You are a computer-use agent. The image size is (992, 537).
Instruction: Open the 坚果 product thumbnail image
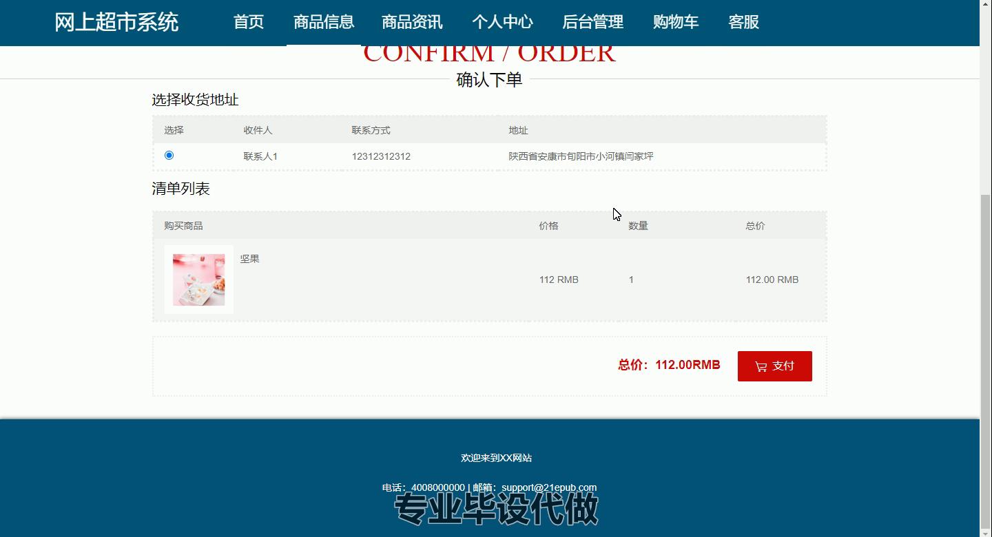198,280
